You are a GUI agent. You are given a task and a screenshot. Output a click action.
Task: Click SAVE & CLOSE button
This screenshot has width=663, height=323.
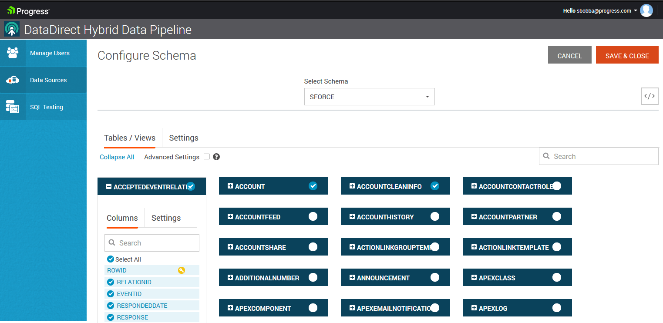627,55
